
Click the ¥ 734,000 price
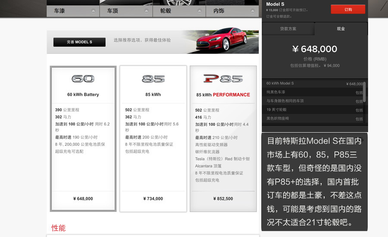[153, 199]
